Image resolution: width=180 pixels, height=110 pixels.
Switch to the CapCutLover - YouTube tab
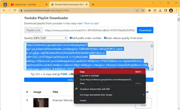point(29,4)
